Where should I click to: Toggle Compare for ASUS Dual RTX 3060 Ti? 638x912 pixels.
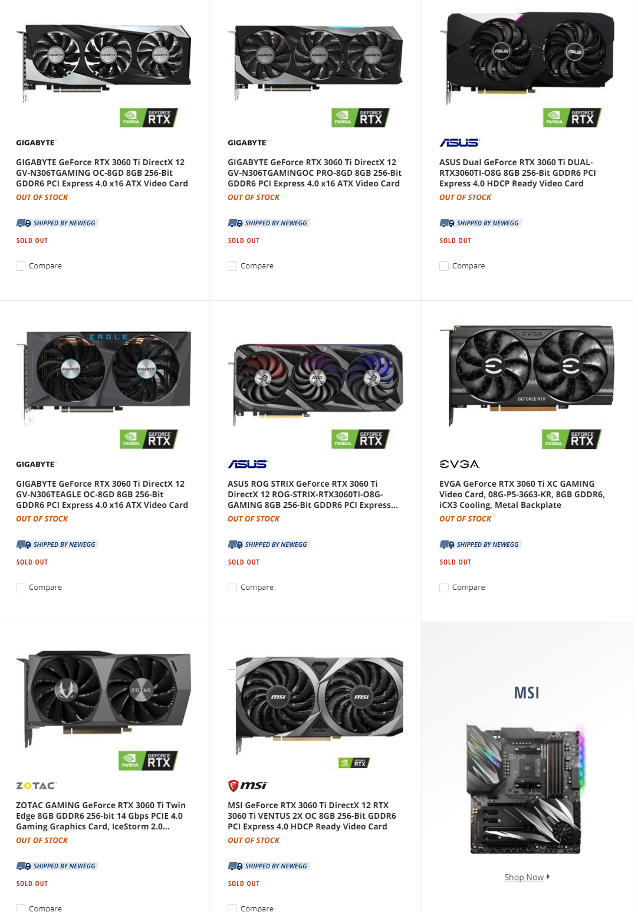444,266
